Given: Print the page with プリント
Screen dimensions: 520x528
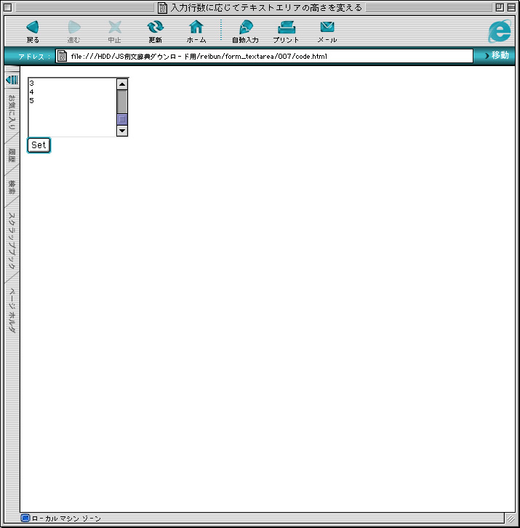Looking at the screenshot, I should 287,32.
